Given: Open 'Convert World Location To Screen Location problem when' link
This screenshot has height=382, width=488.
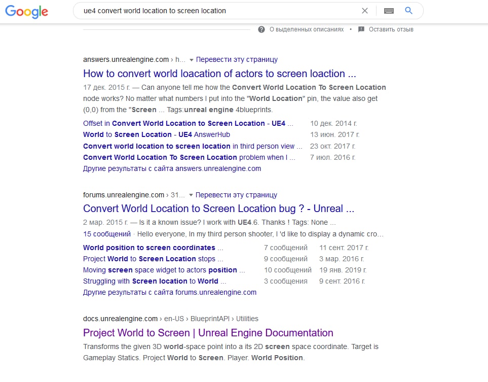Looking at the screenshot, I should coord(189,157).
